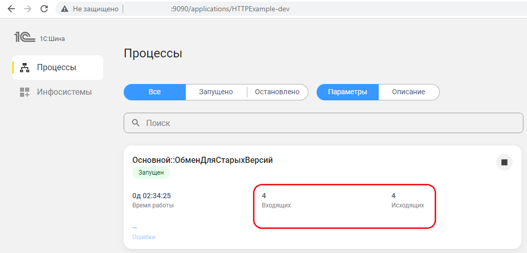This screenshot has width=527, height=253.
Task: Click the 1С:Шина logo
Action: [x=40, y=37]
